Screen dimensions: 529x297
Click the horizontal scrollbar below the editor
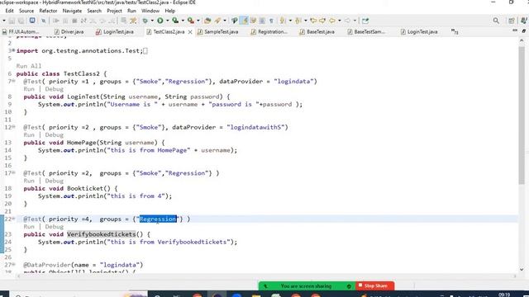[x=266, y=276]
